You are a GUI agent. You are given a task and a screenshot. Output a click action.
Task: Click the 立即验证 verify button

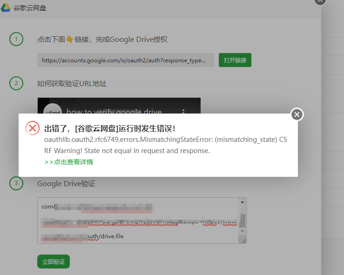(54, 262)
